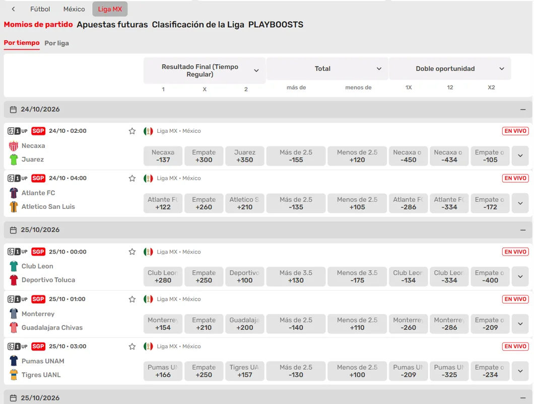534x404 pixels.
Task: Go to the México breadcrumb
Action: pyautogui.click(x=74, y=9)
